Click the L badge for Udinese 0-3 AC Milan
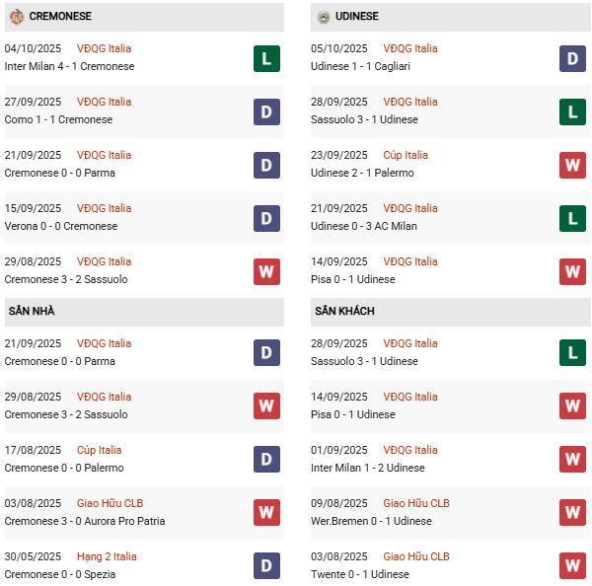This screenshot has height=586, width=592. [x=573, y=218]
